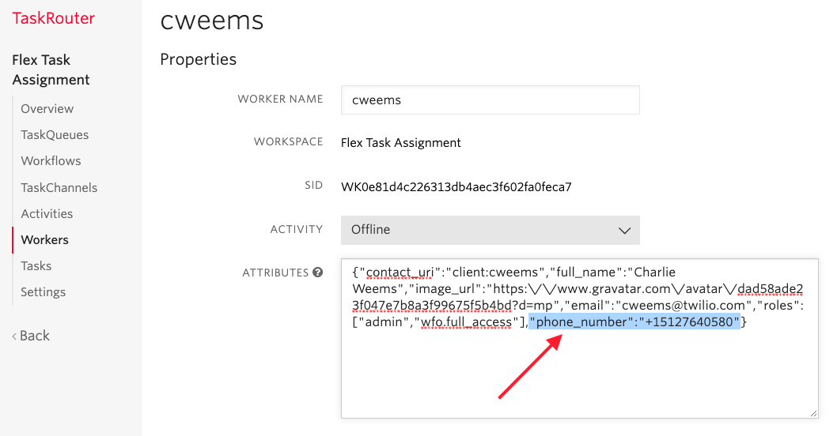Select Activities in the sidebar
The width and height of the screenshot is (837, 436).
(x=47, y=214)
